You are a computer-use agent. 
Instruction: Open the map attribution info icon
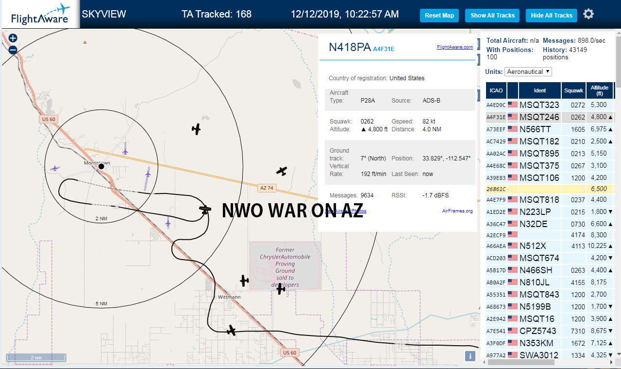coord(470,356)
